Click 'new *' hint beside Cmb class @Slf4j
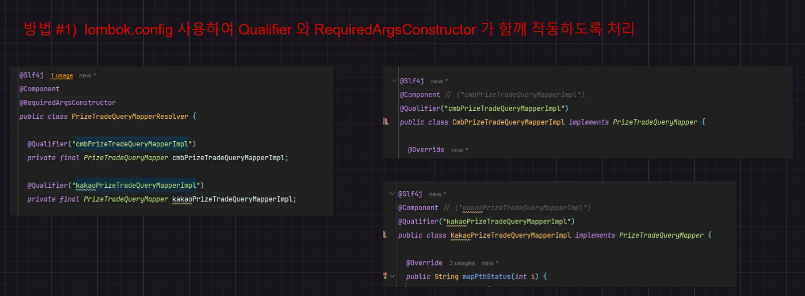805x296 pixels. tap(440, 81)
